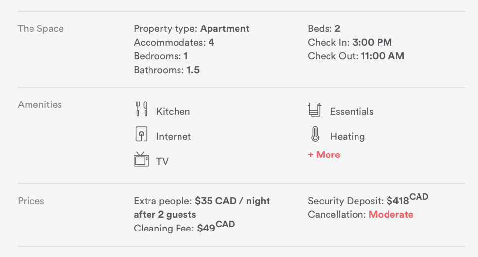Open the Moderate cancellation policy link
Viewport: 478px width, 257px height.
click(x=391, y=215)
